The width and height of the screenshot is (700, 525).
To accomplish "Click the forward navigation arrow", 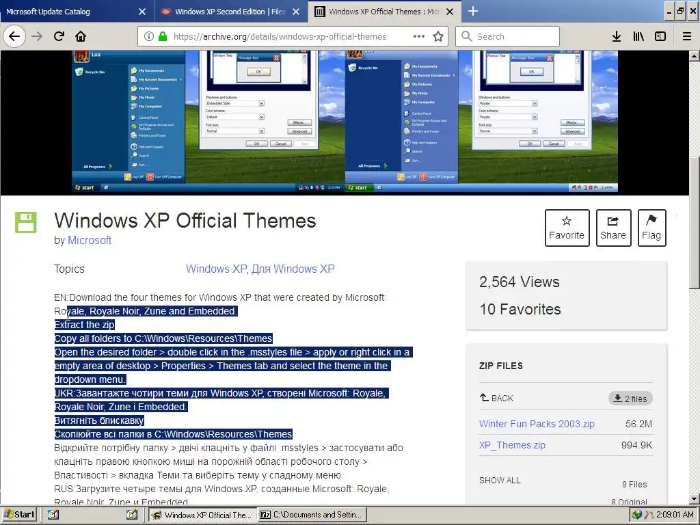I will [37, 36].
